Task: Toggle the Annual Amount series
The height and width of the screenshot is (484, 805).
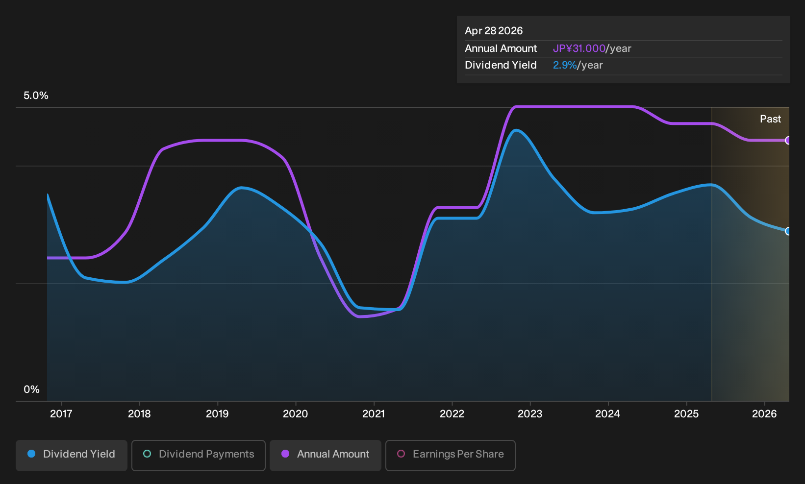Action: 325,455
